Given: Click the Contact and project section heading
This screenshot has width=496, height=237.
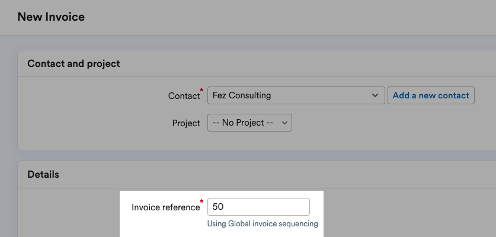Looking at the screenshot, I should [73, 63].
